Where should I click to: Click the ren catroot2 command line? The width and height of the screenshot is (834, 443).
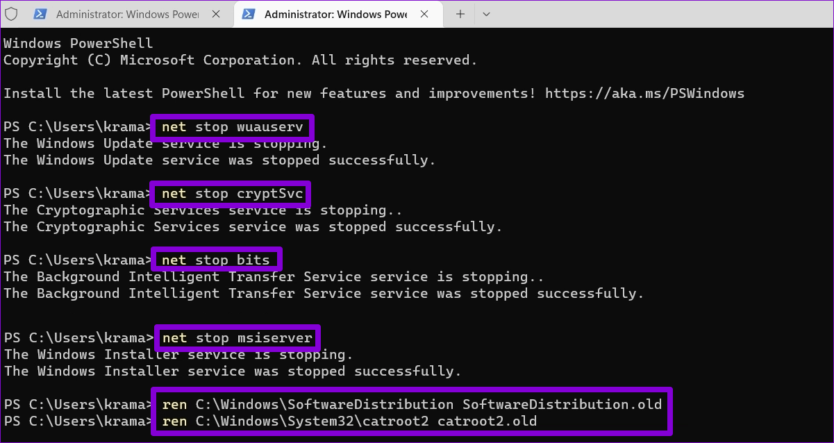349,421
